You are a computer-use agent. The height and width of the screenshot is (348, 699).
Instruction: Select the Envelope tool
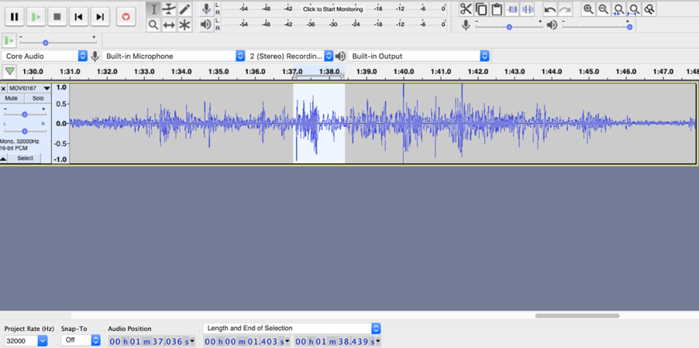pos(169,9)
